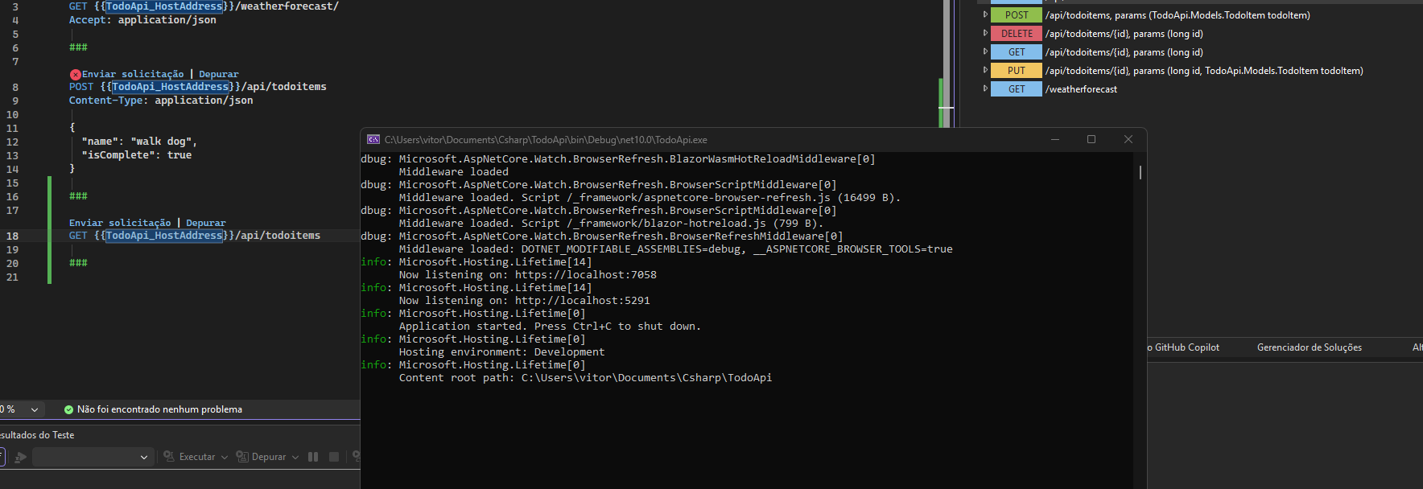Click the pause icon in test toolbar
1423x489 pixels.
(x=313, y=457)
